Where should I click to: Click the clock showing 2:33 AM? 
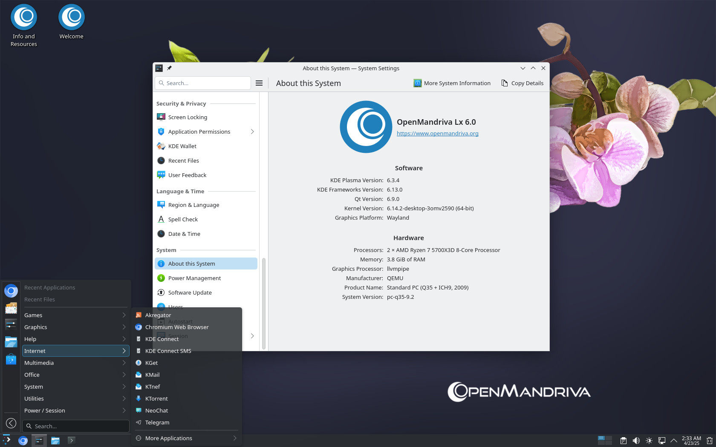pyautogui.click(x=691, y=441)
